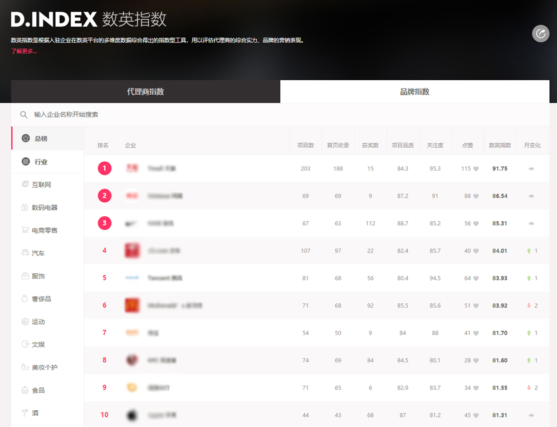
Task: Open the 美妆个护 beauty care icon
Action: 25,367
